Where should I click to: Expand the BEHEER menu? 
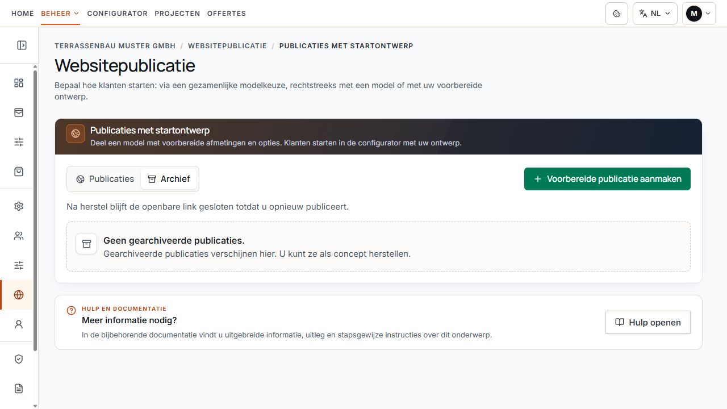60,14
